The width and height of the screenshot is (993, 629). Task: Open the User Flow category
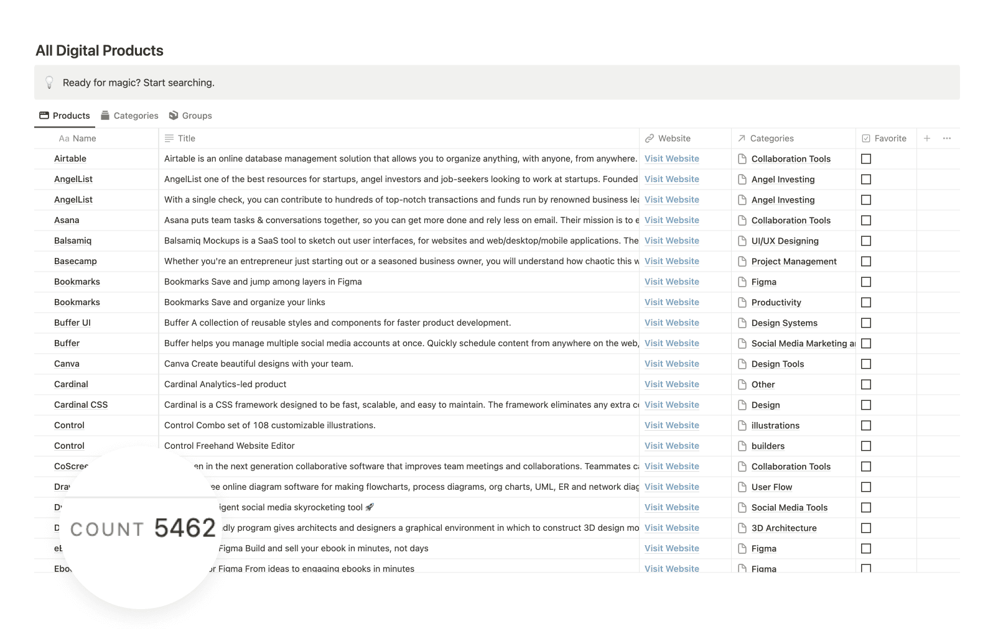coord(772,487)
